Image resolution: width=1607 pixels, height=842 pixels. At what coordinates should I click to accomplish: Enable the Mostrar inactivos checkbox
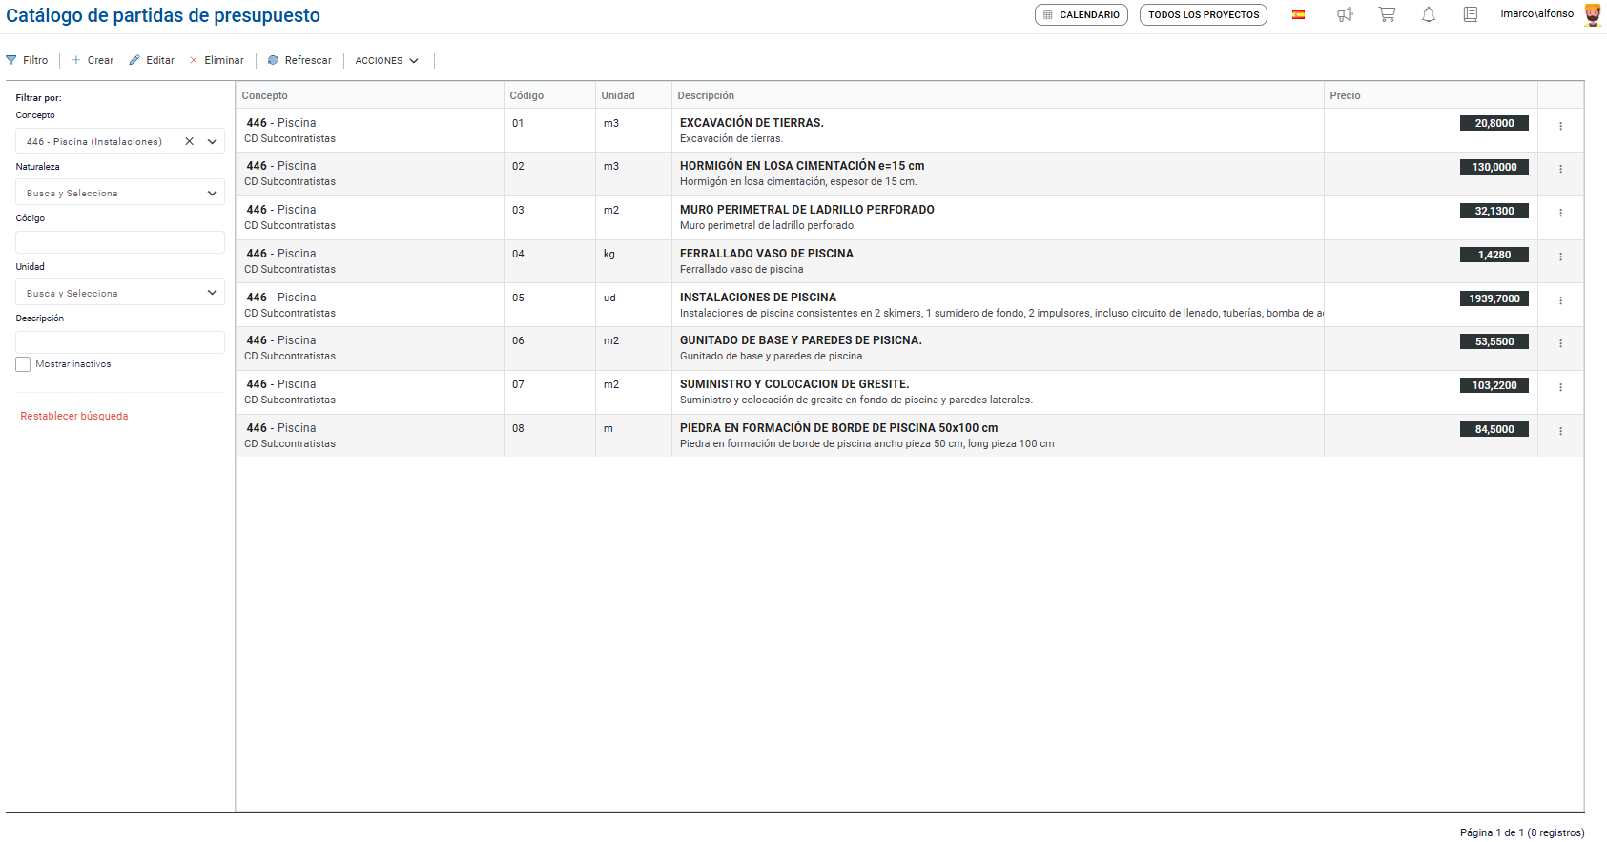point(23,364)
